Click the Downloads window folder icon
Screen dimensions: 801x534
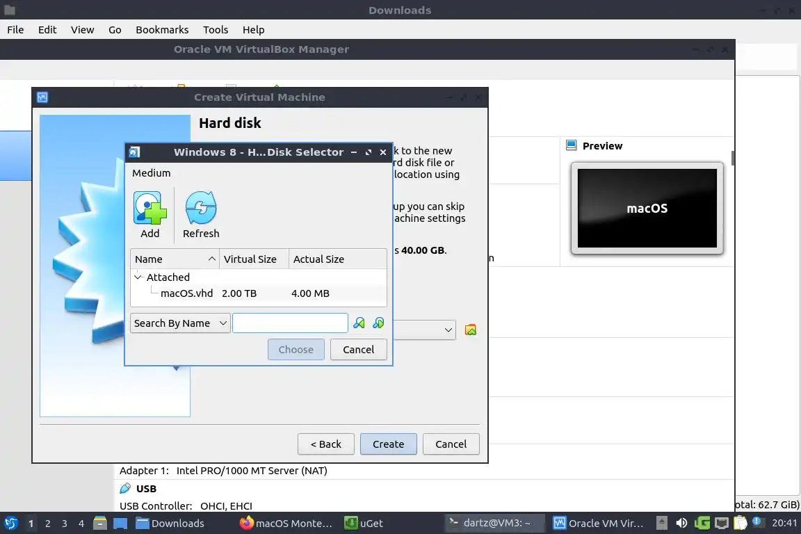point(10,10)
